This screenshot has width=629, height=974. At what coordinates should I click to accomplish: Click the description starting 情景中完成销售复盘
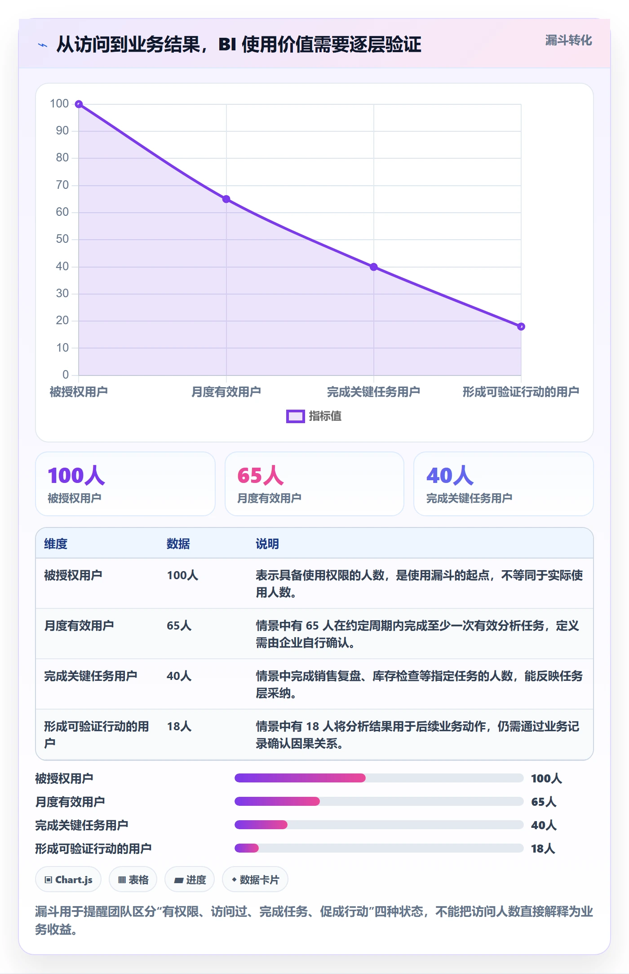tap(420, 684)
